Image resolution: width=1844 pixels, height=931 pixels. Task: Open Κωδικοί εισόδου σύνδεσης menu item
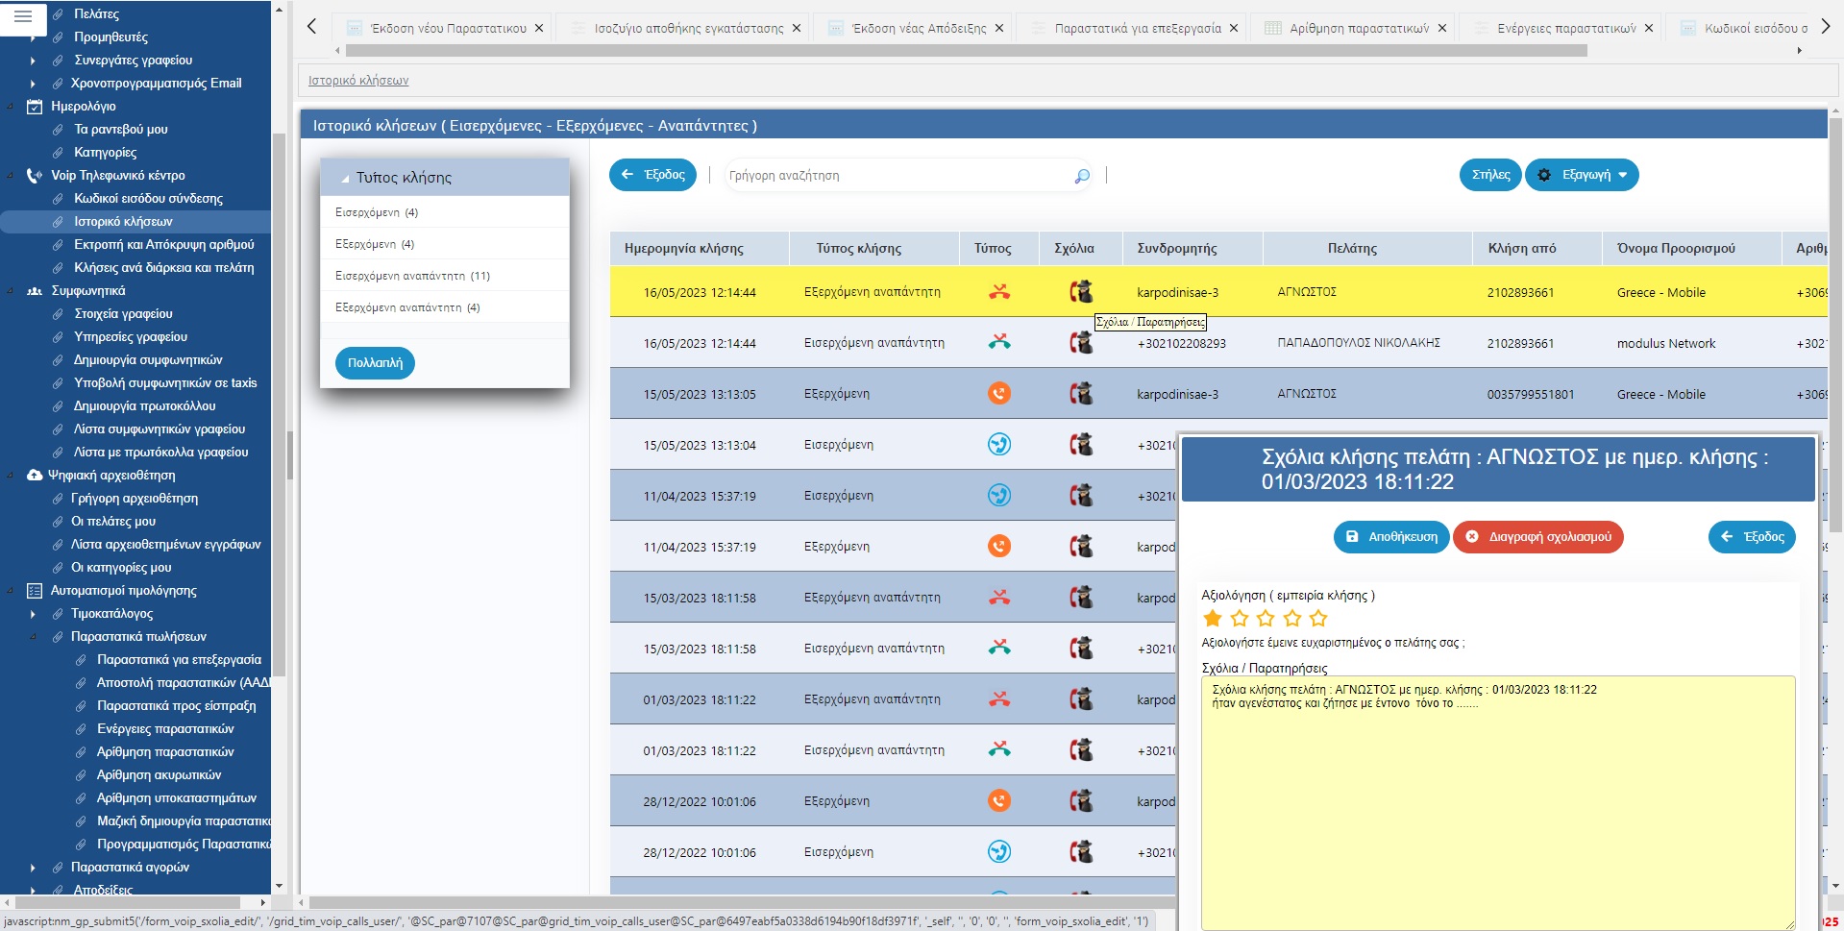[148, 199]
